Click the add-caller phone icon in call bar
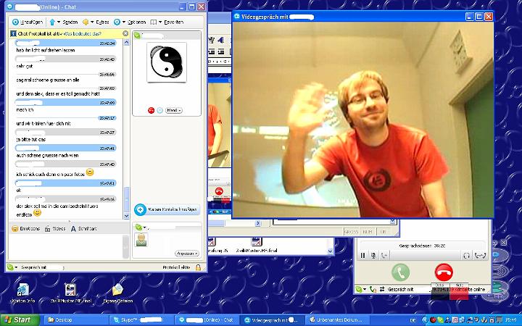The width and height of the screenshot is (522, 326). 384,256
